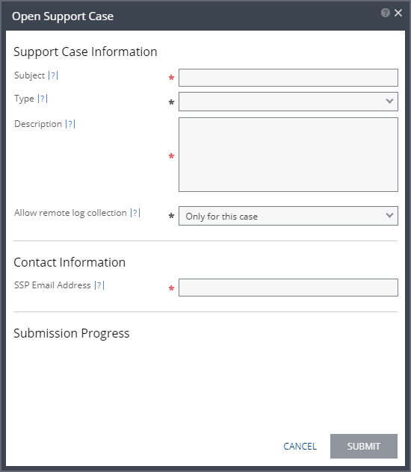Focus the SSP Email Address field
Image resolution: width=411 pixels, height=472 pixels.
[x=288, y=288]
